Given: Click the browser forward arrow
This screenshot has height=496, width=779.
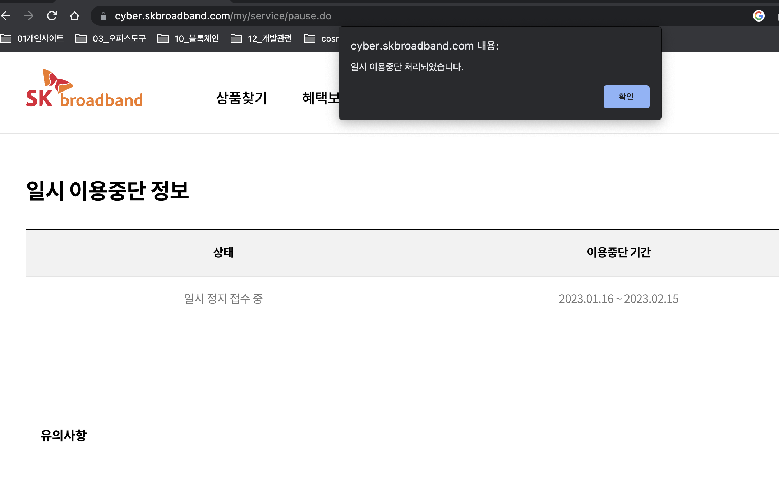Looking at the screenshot, I should click(29, 16).
